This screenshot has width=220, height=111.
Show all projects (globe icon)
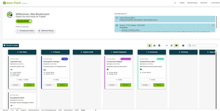(159, 46)
